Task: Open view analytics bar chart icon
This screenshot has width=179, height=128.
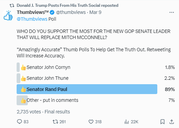Action: tap(126, 122)
